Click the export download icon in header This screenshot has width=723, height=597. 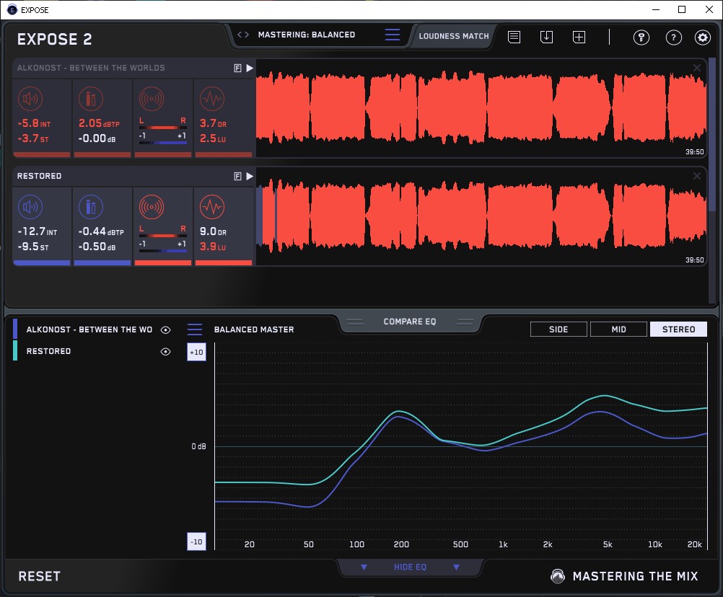[546, 37]
